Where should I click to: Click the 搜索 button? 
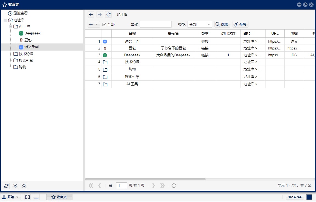click(222, 24)
